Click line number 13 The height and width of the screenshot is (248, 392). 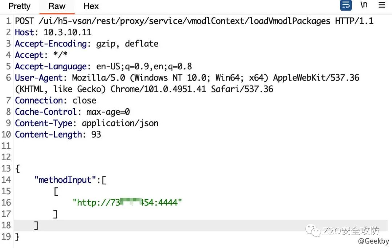6,168
